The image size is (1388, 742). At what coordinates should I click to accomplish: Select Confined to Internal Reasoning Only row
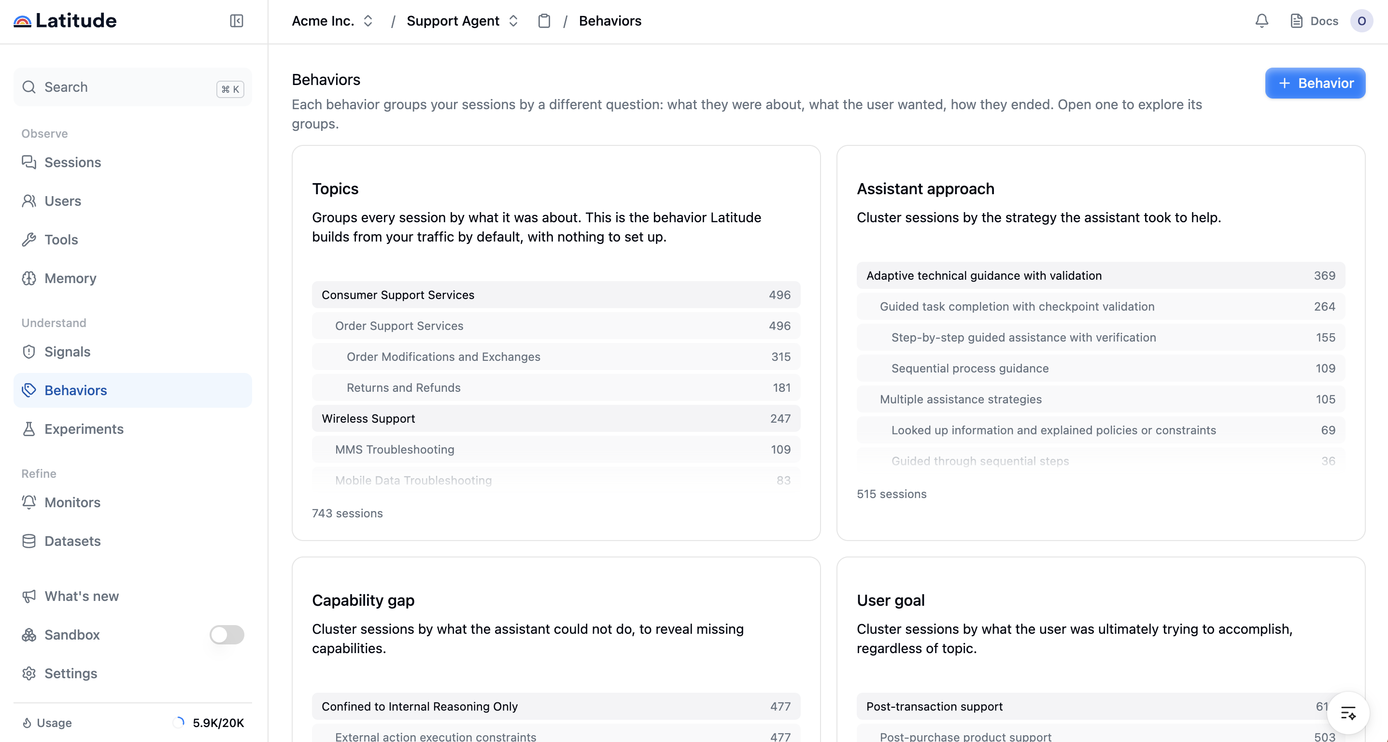(556, 706)
